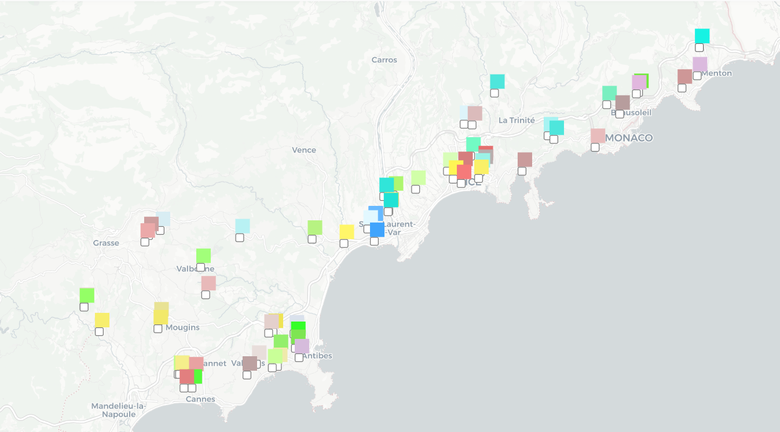
Task: Click the pale cyan square east of Grasse
Action: (x=242, y=226)
